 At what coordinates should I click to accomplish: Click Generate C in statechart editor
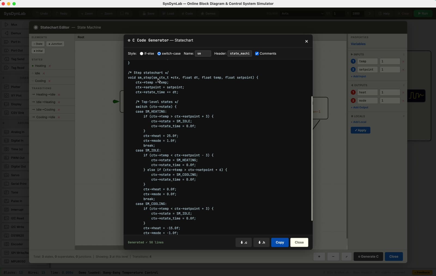pos(368,257)
